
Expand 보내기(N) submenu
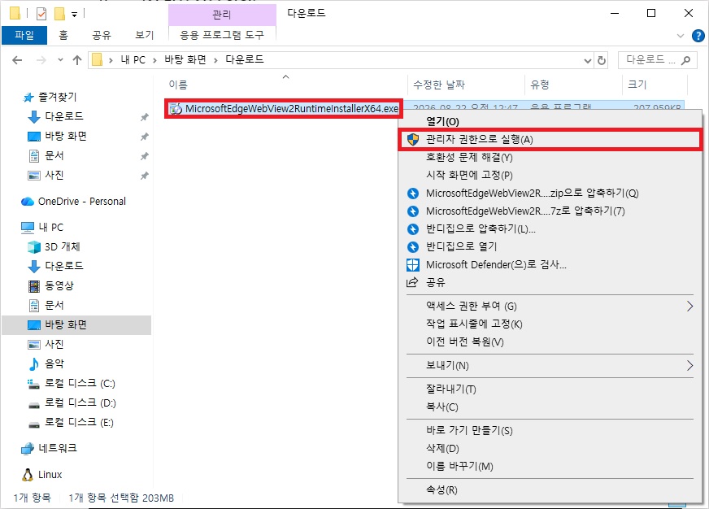click(550, 365)
